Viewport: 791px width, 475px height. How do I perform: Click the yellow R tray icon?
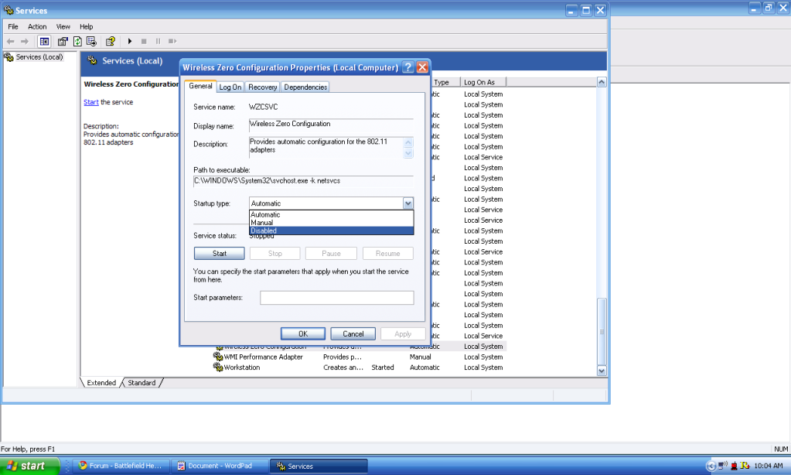(745, 466)
